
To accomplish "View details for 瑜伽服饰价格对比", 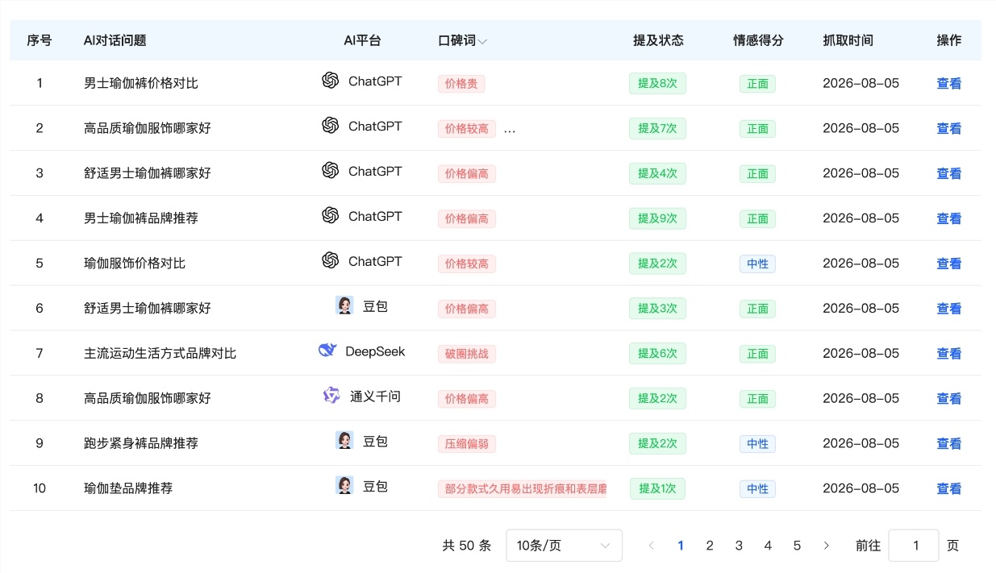I will point(948,264).
